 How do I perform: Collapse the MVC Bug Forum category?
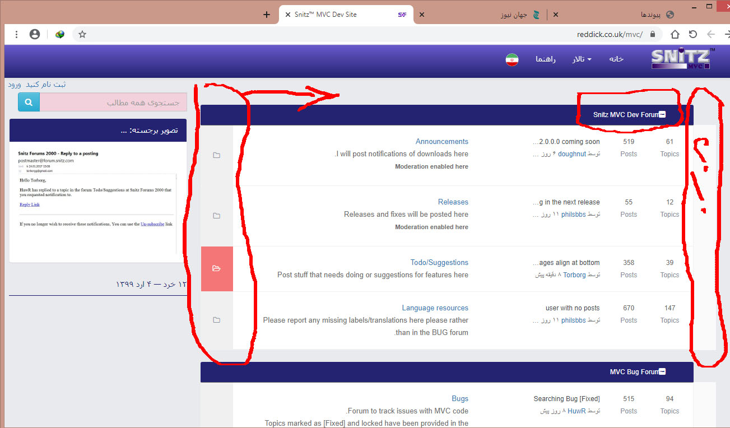tap(662, 371)
